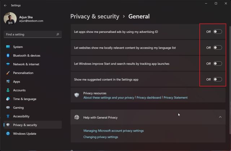Toggle personalised ads advertising ID switch

click(x=217, y=32)
